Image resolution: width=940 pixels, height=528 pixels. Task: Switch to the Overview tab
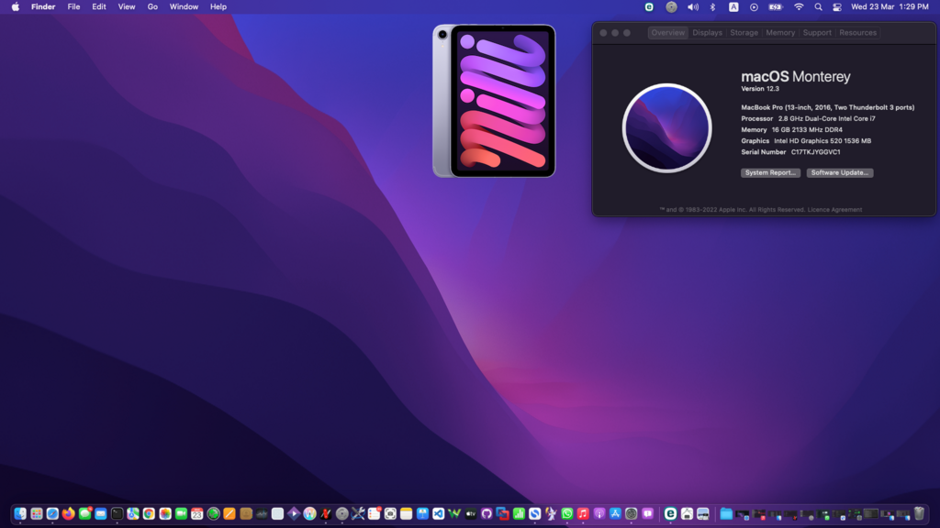[x=668, y=33]
